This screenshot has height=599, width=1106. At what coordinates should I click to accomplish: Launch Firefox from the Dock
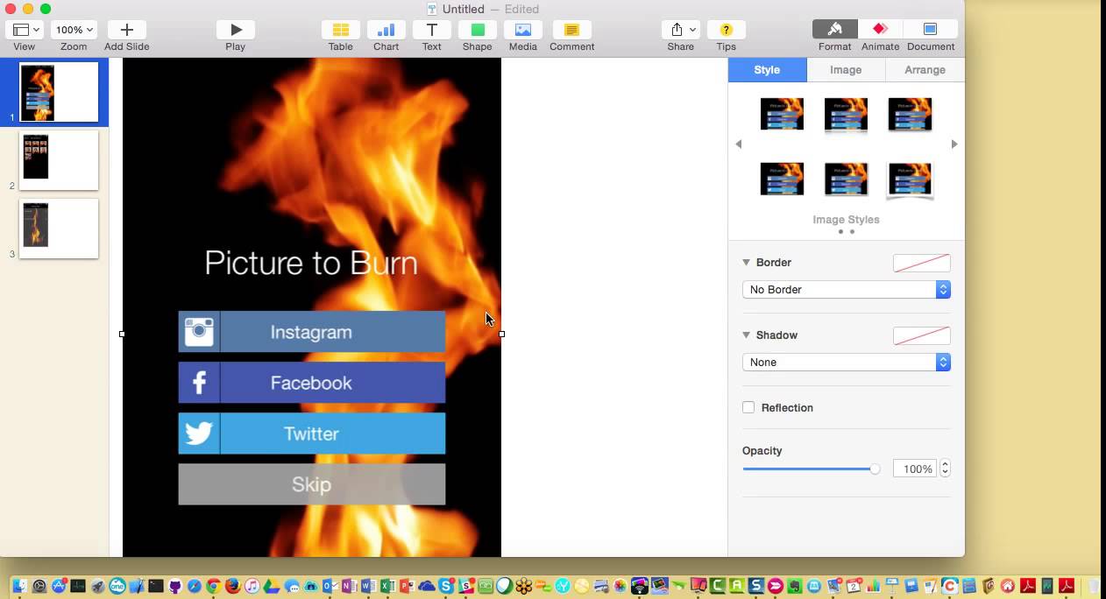point(232,586)
